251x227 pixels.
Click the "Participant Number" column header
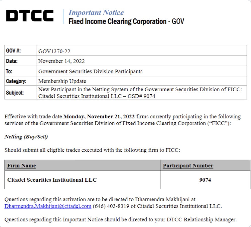pyautogui.click(x=188, y=166)
